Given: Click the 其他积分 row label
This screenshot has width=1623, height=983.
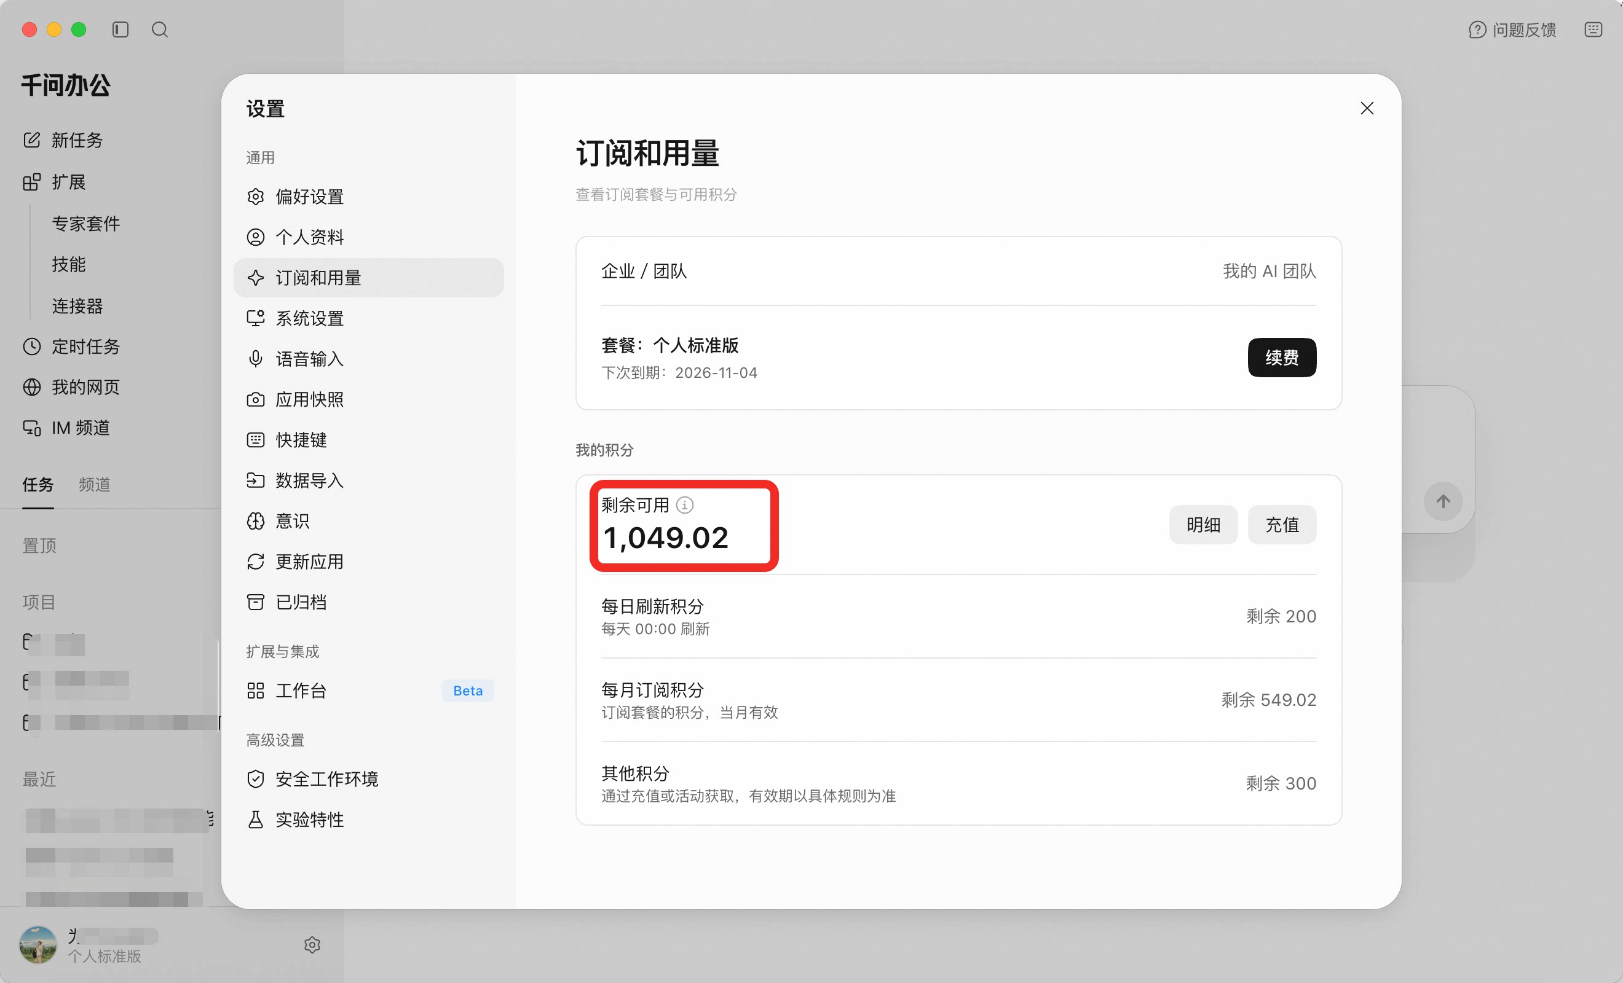Looking at the screenshot, I should [x=636, y=773].
